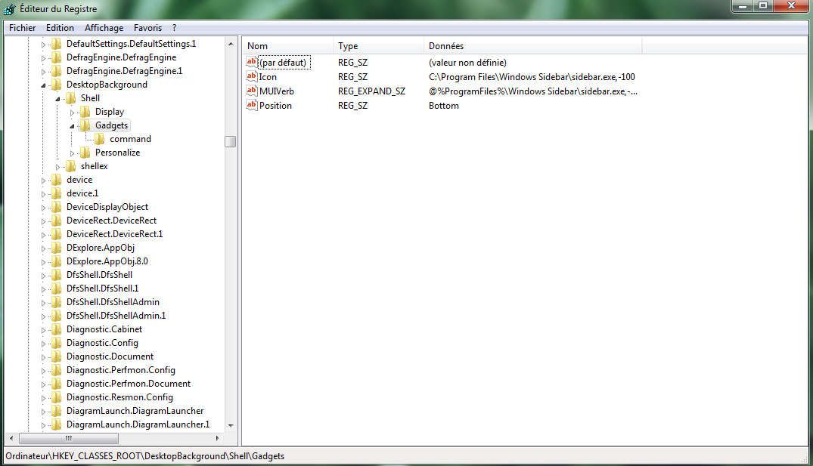Click the DeviceDisplayObject folder icon
813x466 pixels.
pyautogui.click(x=57, y=207)
